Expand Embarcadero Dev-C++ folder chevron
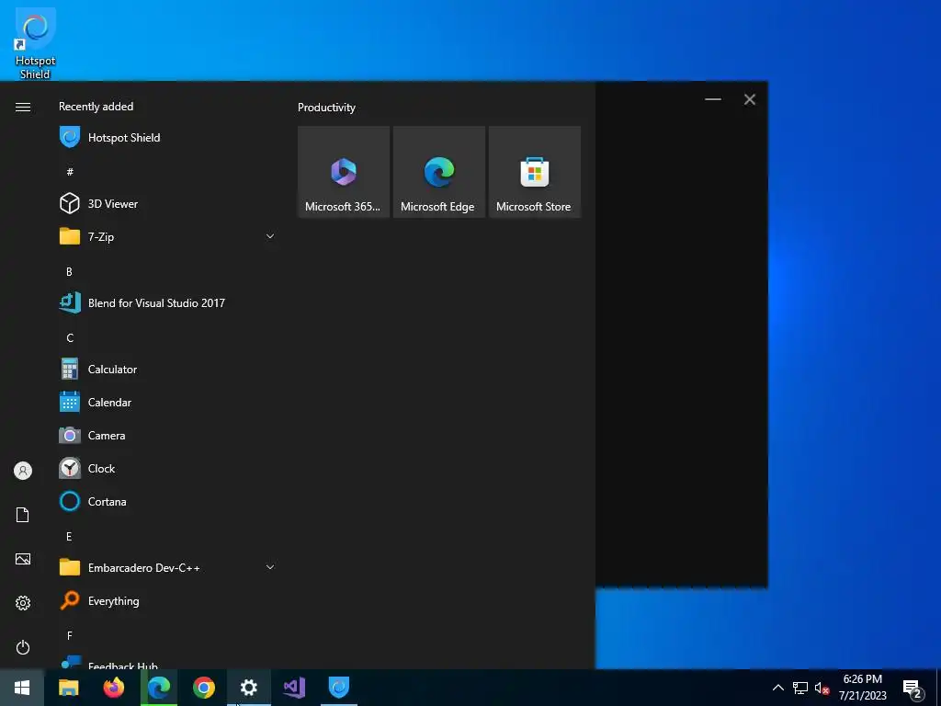Image resolution: width=941 pixels, height=706 pixels. (x=270, y=567)
